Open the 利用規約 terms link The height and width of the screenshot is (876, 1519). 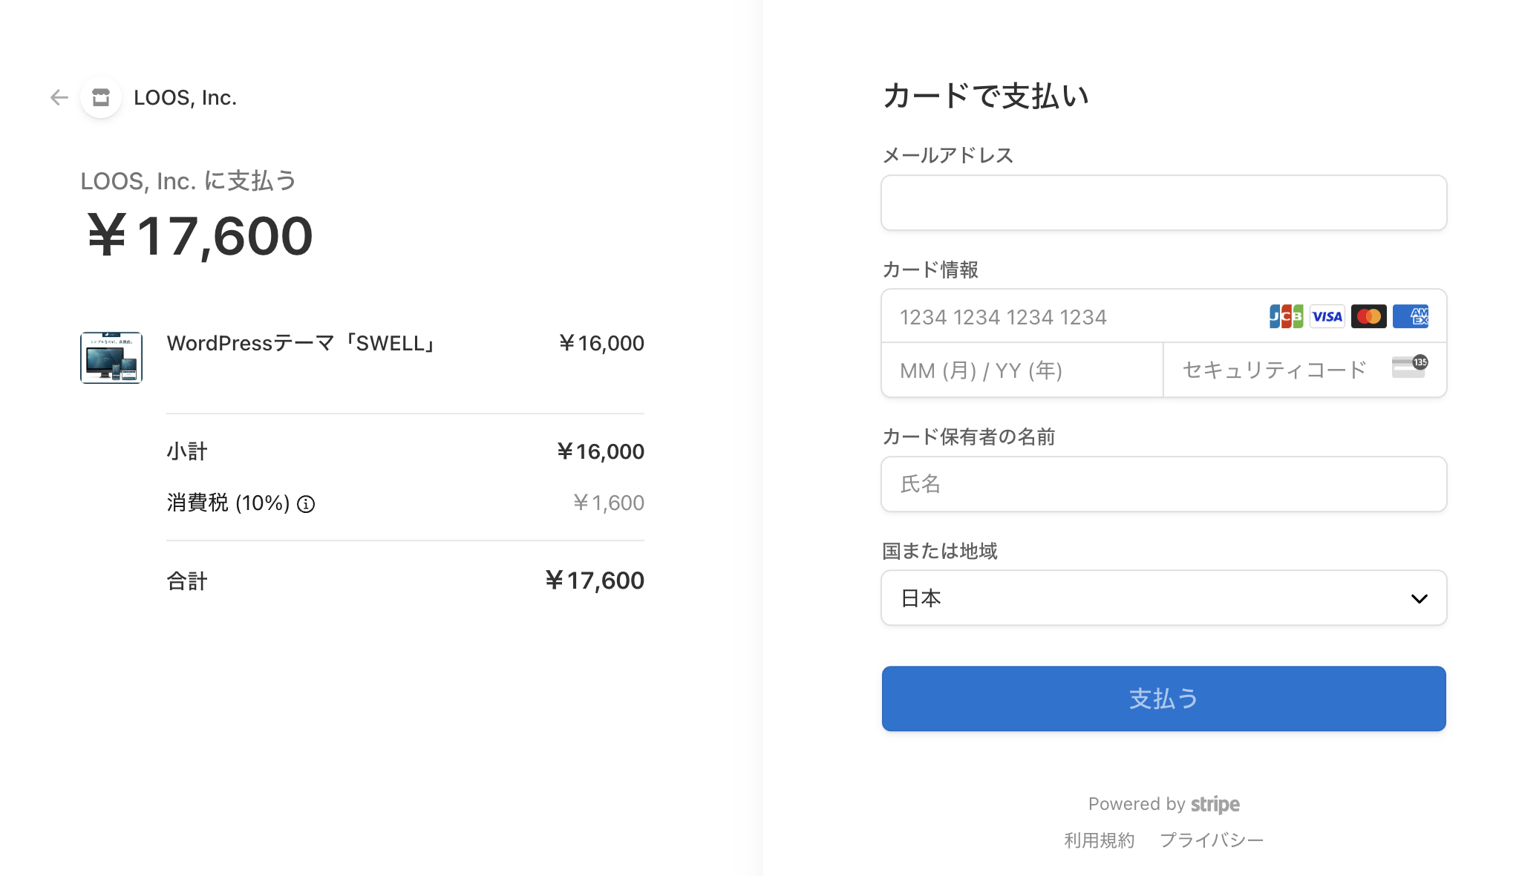[x=1099, y=840]
